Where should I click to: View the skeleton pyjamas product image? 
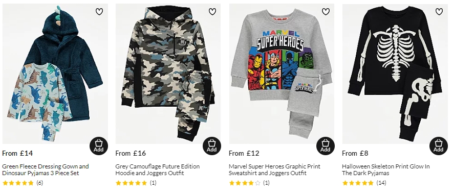point(395,74)
